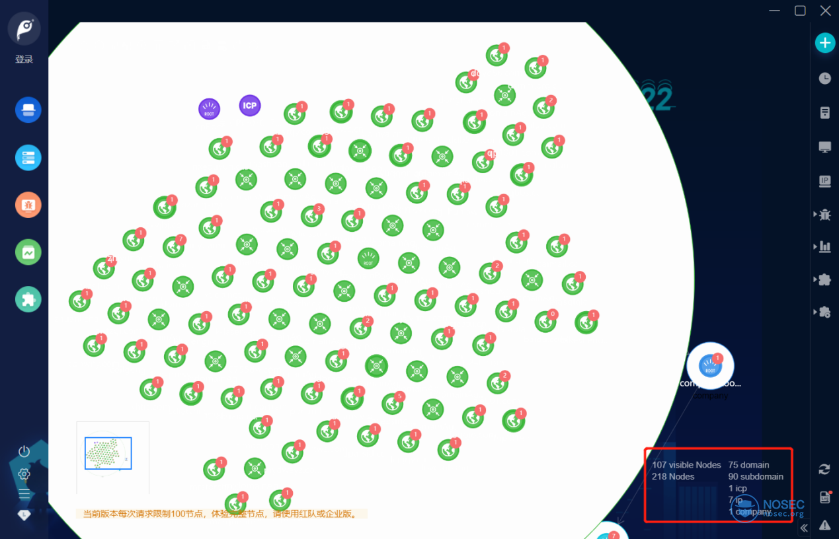Click the power icon at bottom left

pyautogui.click(x=24, y=452)
